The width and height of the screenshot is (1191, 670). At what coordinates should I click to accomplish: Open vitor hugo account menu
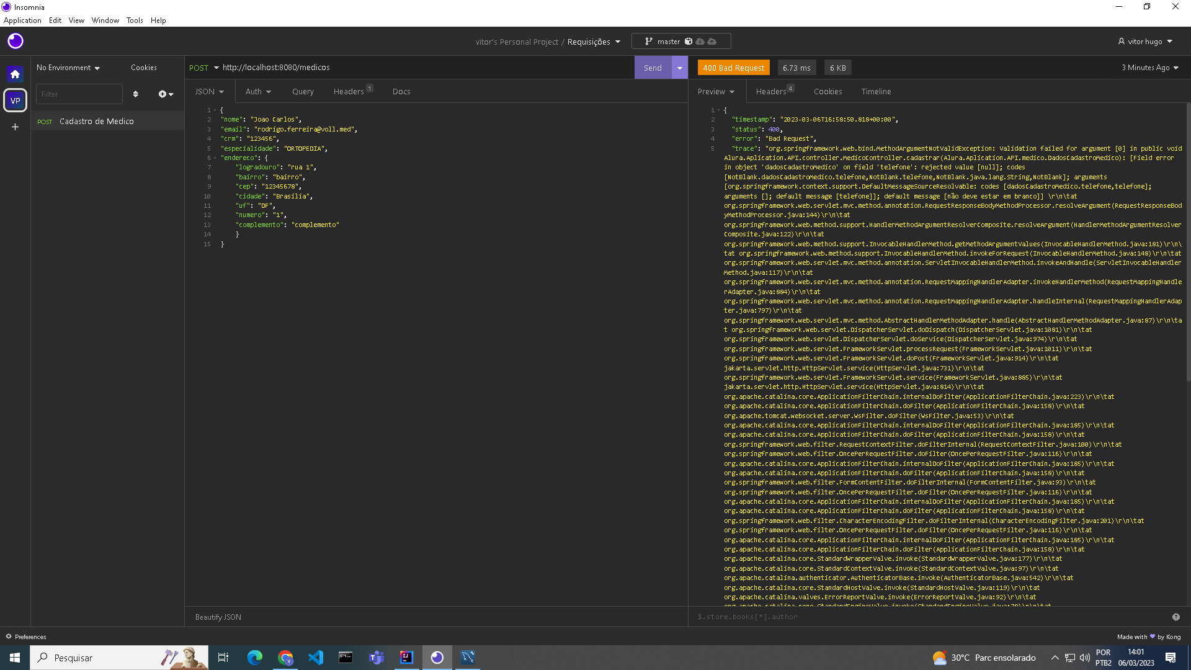click(1145, 42)
